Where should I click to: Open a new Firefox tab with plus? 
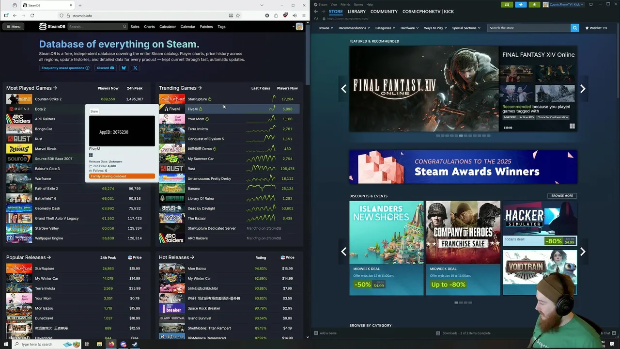pos(80,5)
